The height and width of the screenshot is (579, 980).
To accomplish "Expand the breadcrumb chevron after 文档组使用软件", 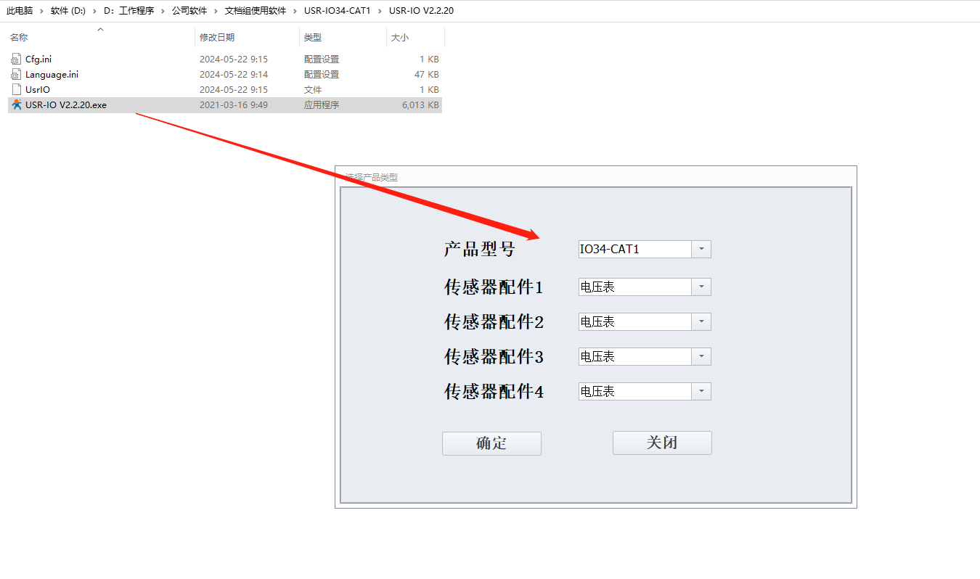I will coord(295,11).
